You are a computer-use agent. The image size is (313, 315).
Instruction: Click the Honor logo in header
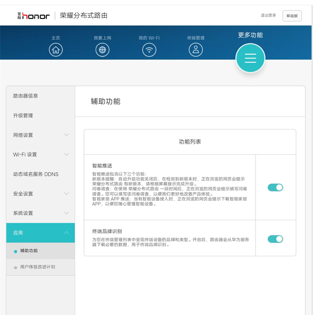(34, 16)
